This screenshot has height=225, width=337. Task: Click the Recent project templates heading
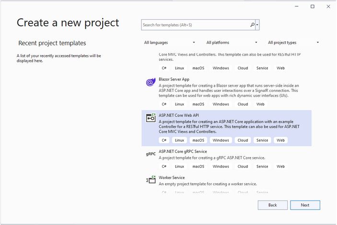coord(52,43)
